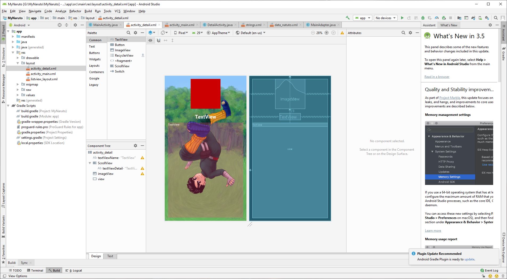Open the Event Log button

click(x=489, y=270)
